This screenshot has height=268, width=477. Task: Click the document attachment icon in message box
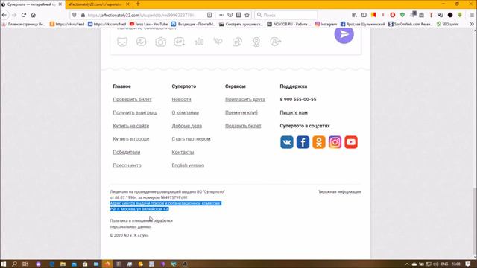(237, 42)
